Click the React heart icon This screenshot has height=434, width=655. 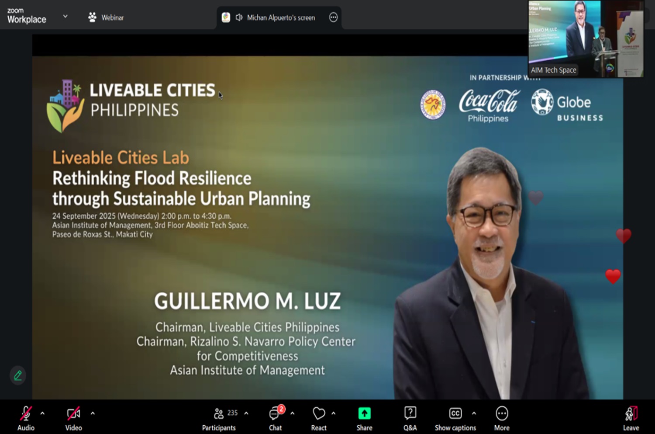(319, 413)
